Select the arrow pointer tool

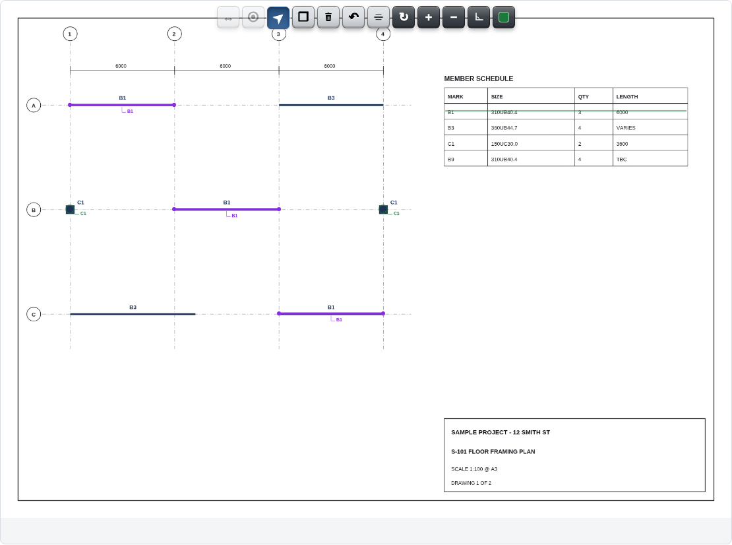click(278, 18)
